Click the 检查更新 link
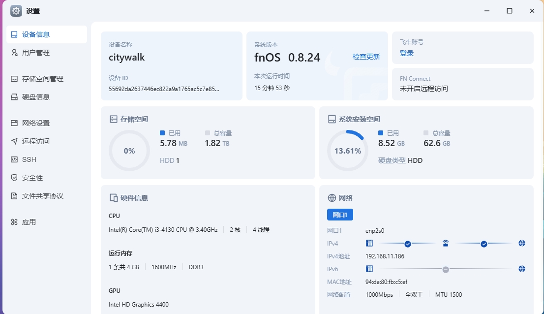Viewport: 544px width, 314px height. [x=366, y=57]
